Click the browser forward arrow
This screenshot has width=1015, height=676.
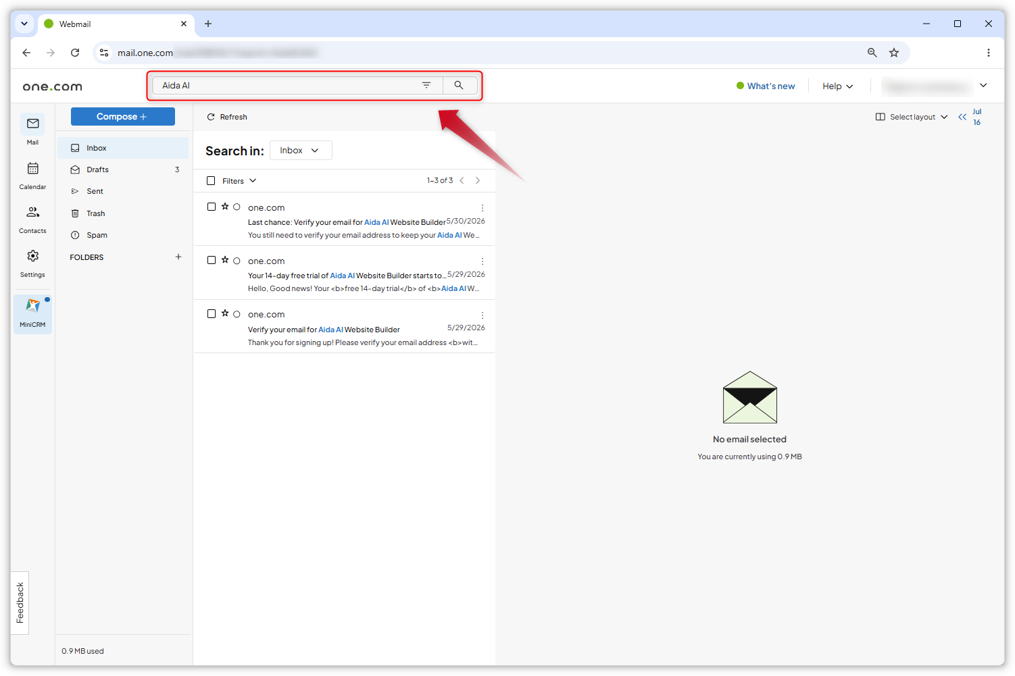pos(51,53)
